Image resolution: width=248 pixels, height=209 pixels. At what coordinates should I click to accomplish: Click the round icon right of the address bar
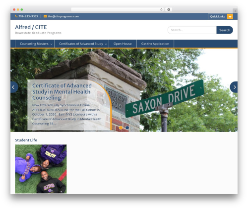[169, 9]
